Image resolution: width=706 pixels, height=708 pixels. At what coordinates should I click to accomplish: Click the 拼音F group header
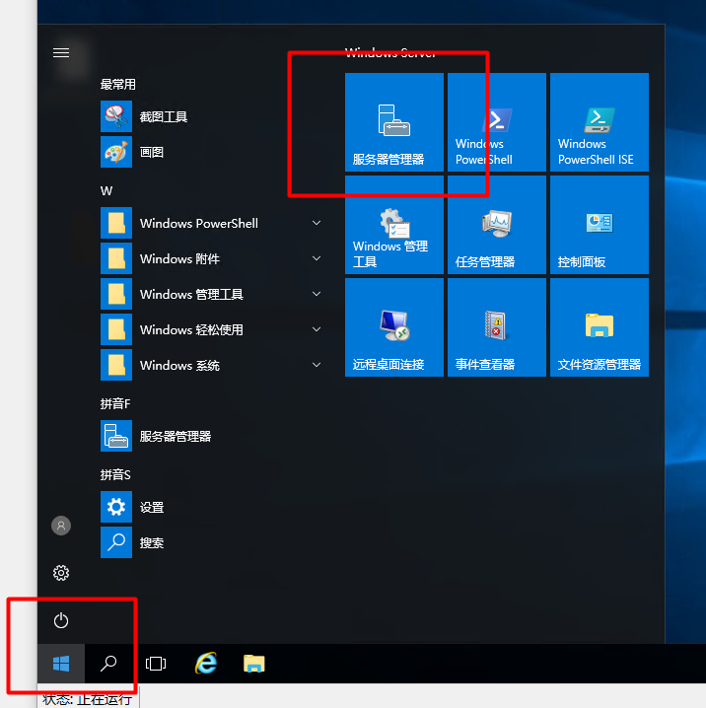(x=115, y=403)
